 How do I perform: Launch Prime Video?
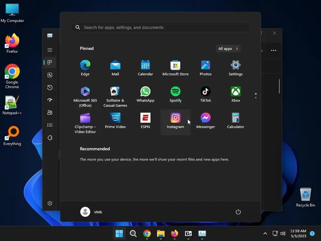[115, 121]
